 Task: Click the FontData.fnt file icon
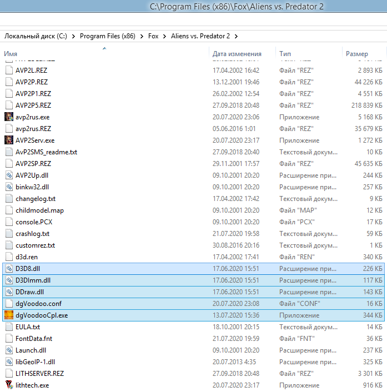click(x=9, y=339)
